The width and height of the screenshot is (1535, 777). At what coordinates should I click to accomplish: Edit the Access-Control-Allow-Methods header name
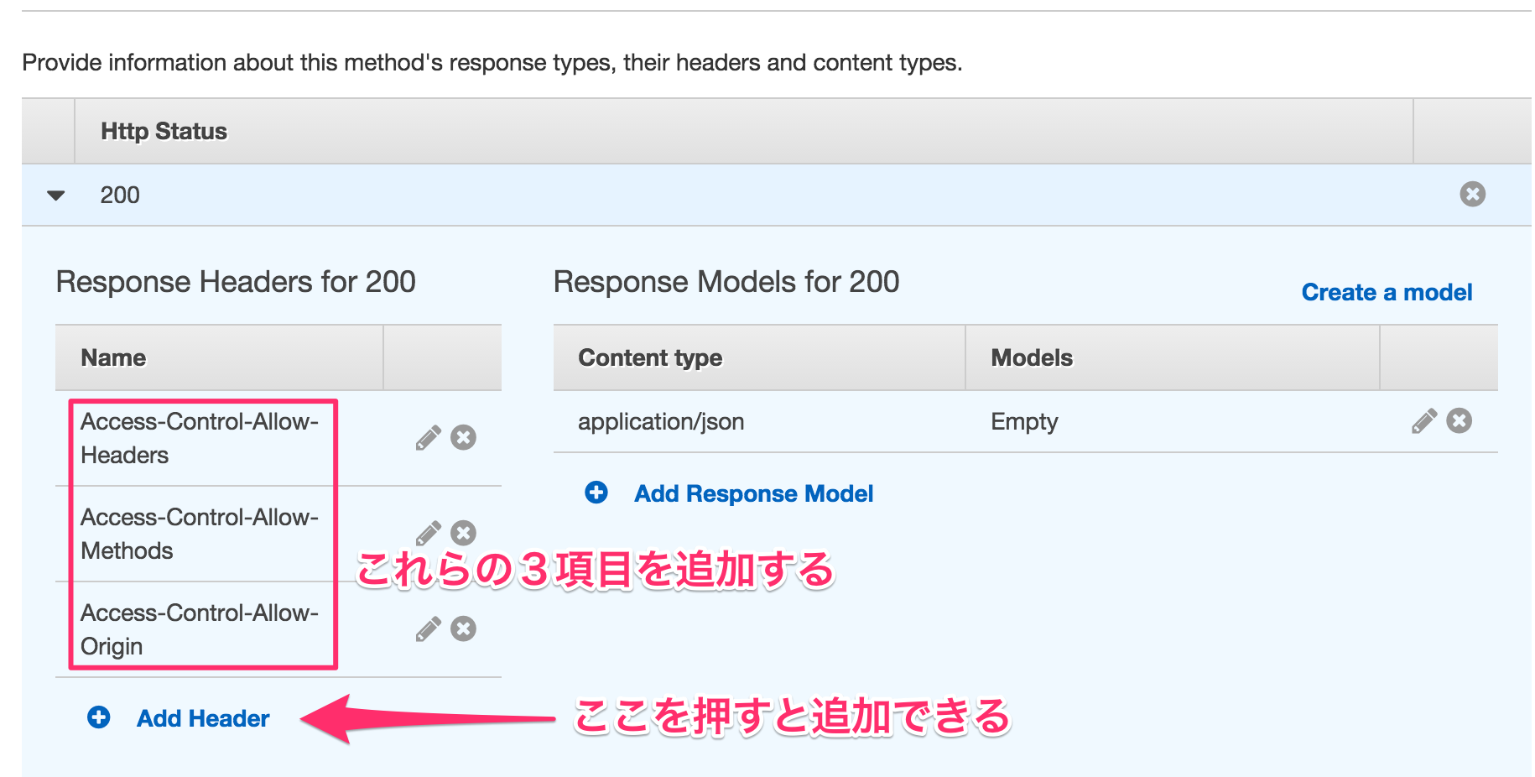429,533
